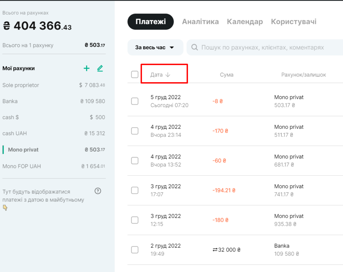Open the За весь час period dropdown
Viewport: 343px width, 272px height.
pyautogui.click(x=155, y=48)
